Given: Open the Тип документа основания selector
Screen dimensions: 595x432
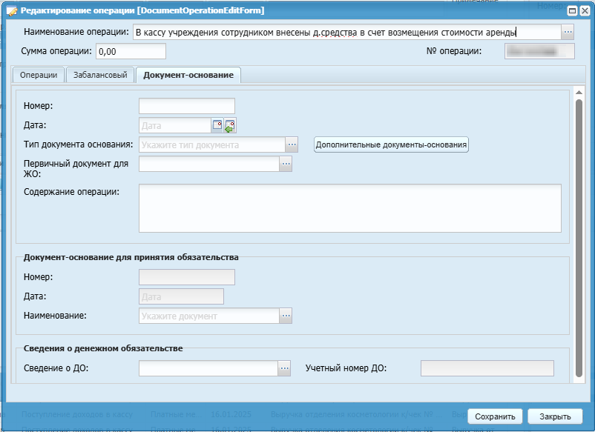Looking at the screenshot, I should [292, 144].
